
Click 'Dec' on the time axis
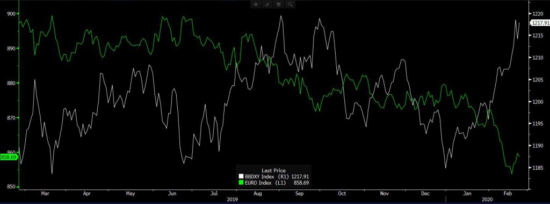pos(426,193)
